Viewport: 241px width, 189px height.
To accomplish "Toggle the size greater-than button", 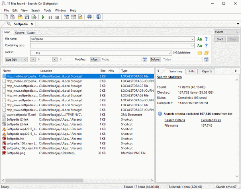I will pos(33,60).
